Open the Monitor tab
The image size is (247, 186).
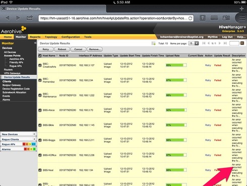21,37
